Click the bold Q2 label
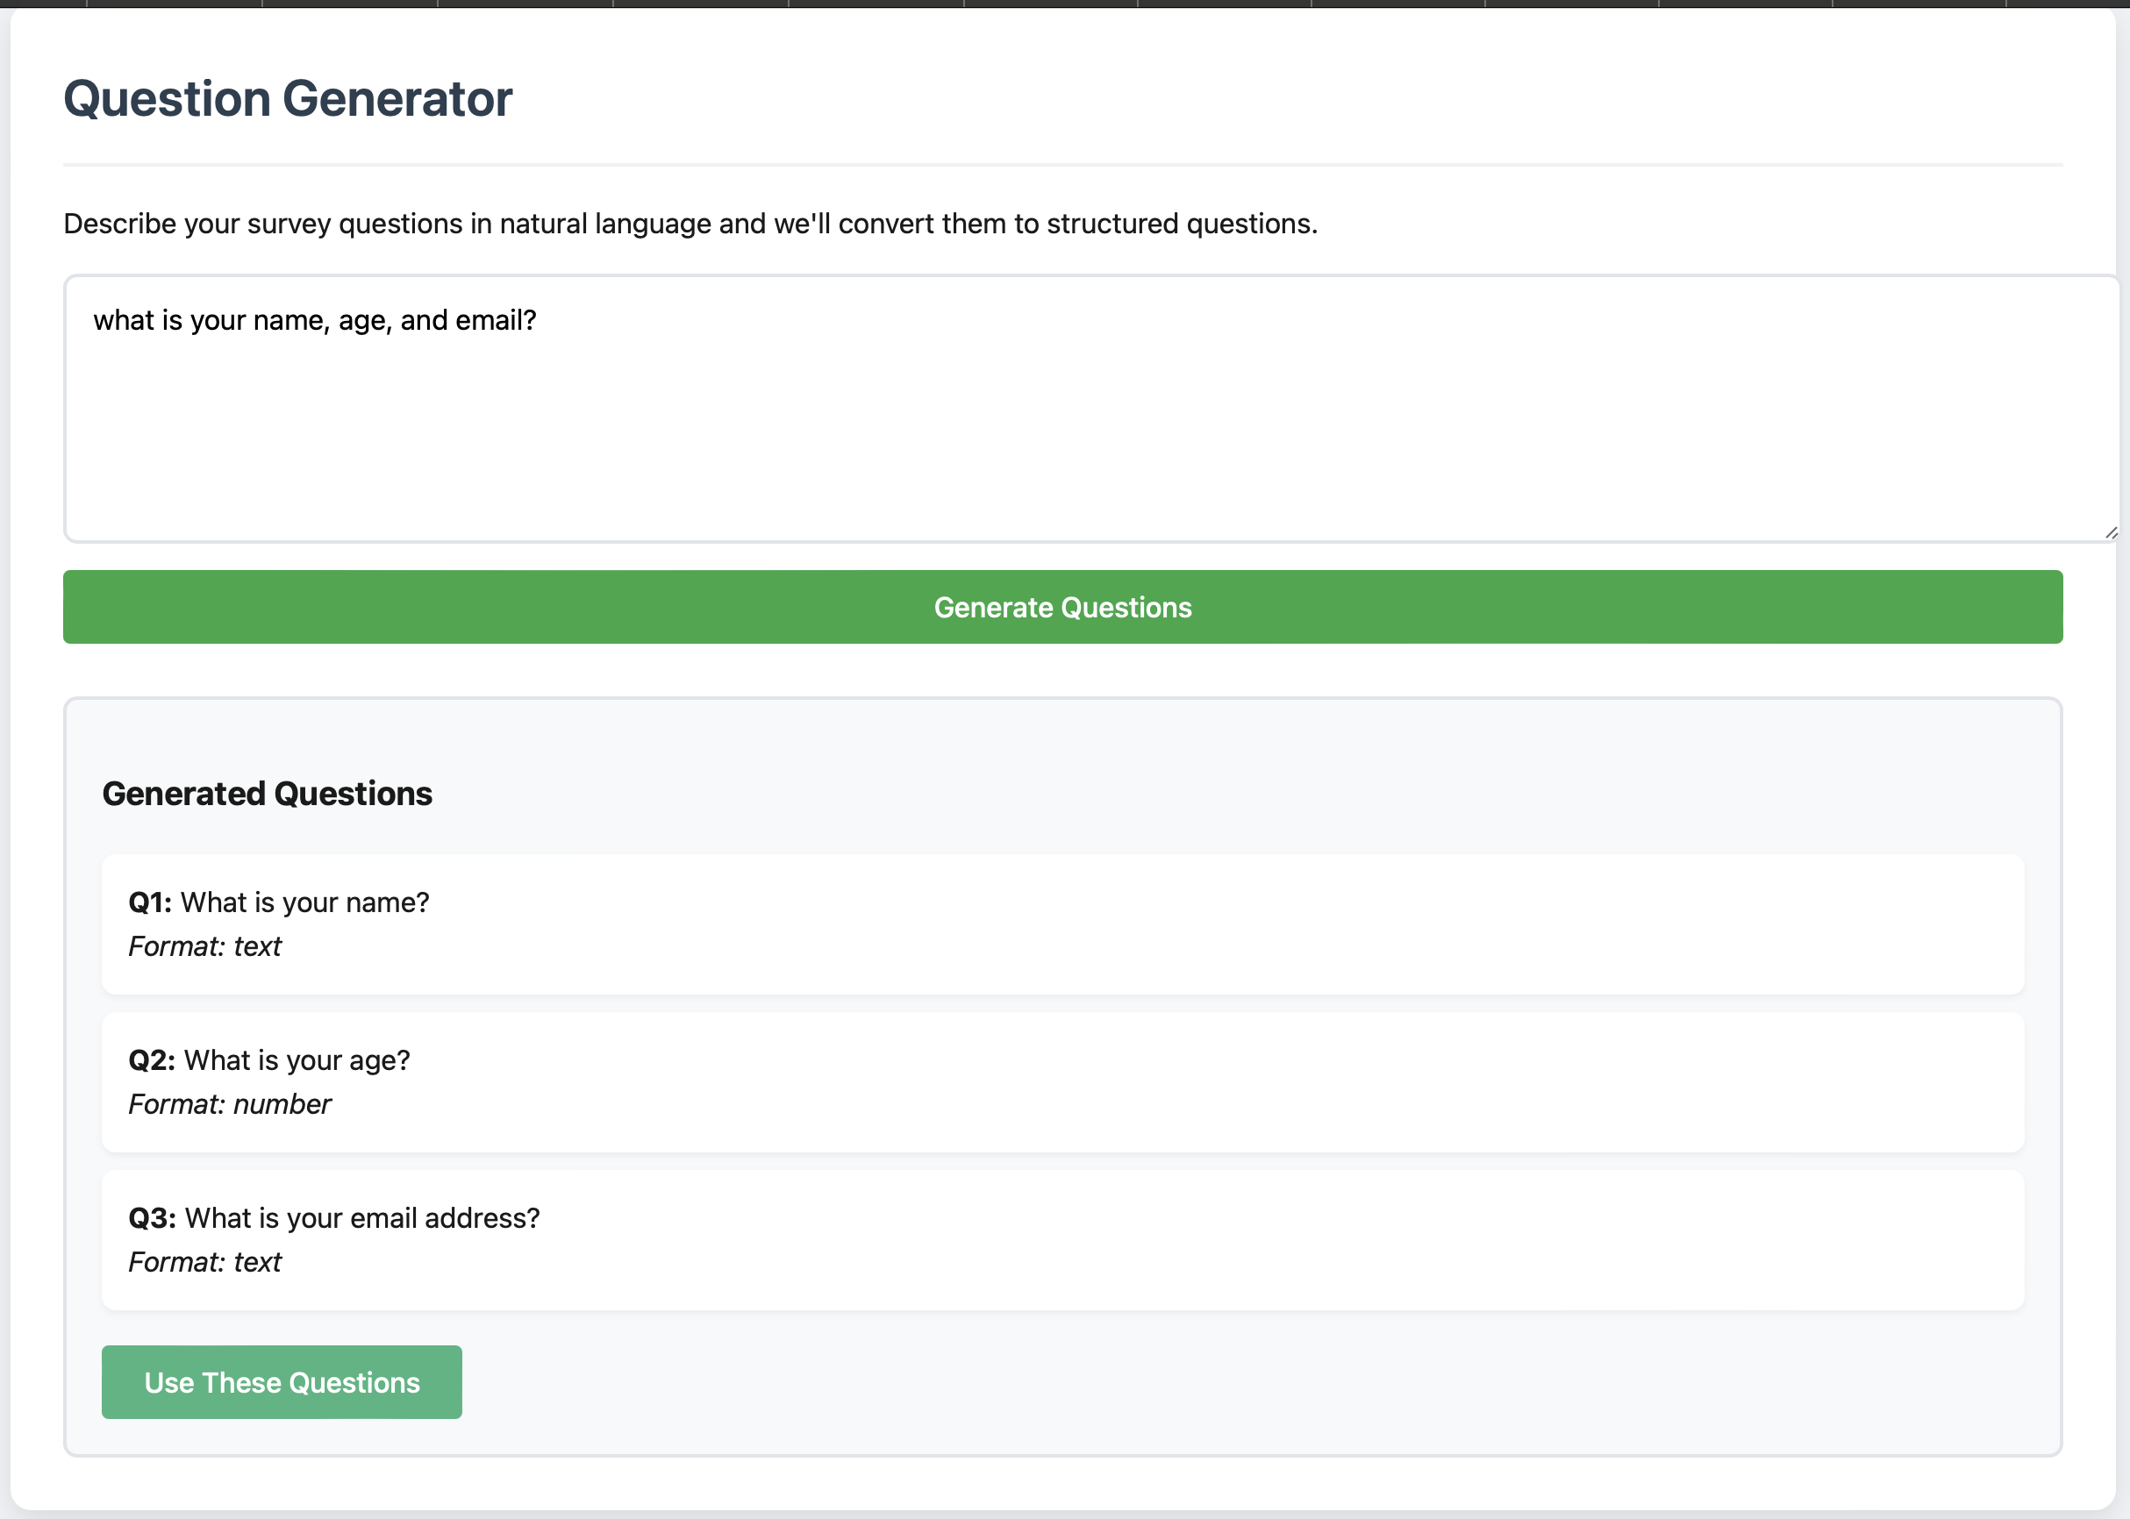The height and width of the screenshot is (1519, 2130). (x=149, y=1059)
